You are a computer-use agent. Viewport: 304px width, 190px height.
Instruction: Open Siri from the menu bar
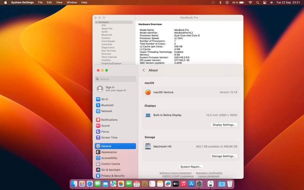271,3
